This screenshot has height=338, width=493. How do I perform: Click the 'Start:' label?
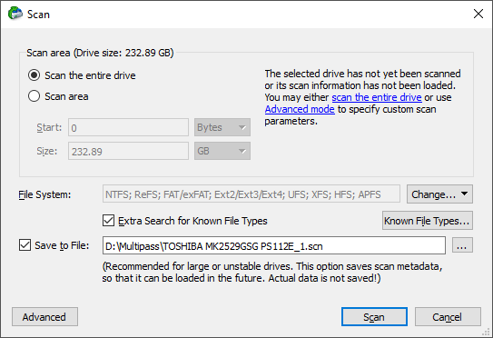pos(49,127)
